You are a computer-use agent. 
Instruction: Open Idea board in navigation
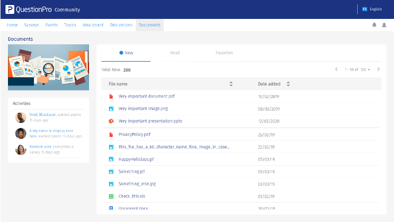coord(93,25)
